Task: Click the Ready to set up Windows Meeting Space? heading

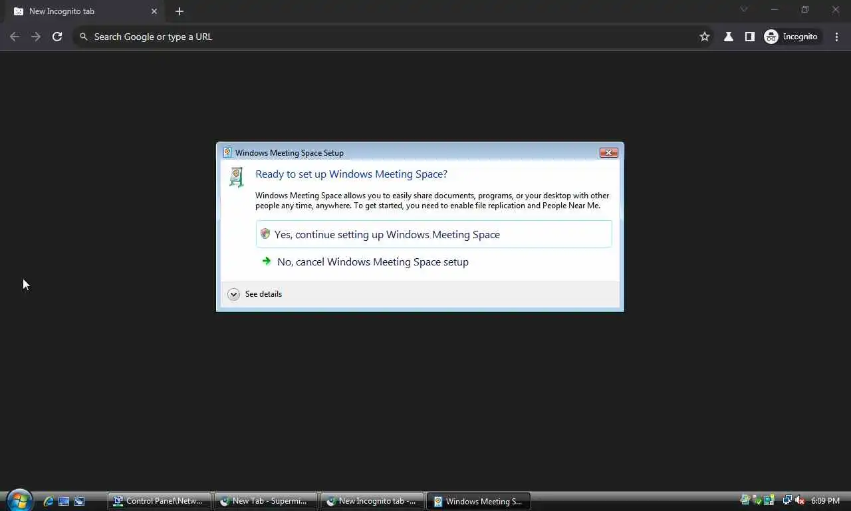Action: [x=351, y=174]
